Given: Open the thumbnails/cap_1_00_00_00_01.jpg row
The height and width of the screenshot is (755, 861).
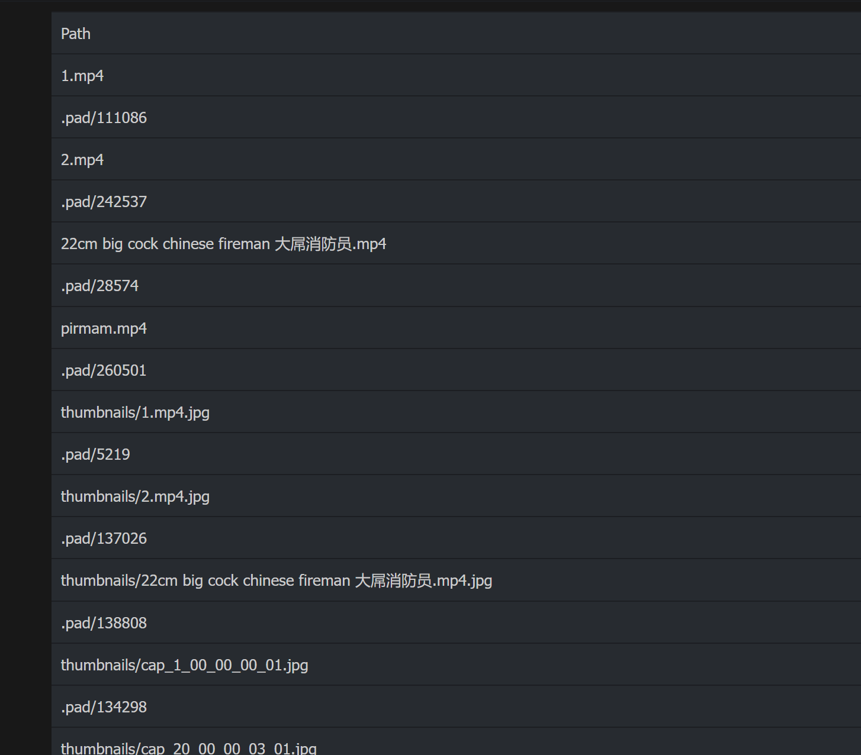Looking at the screenshot, I should pos(184,664).
